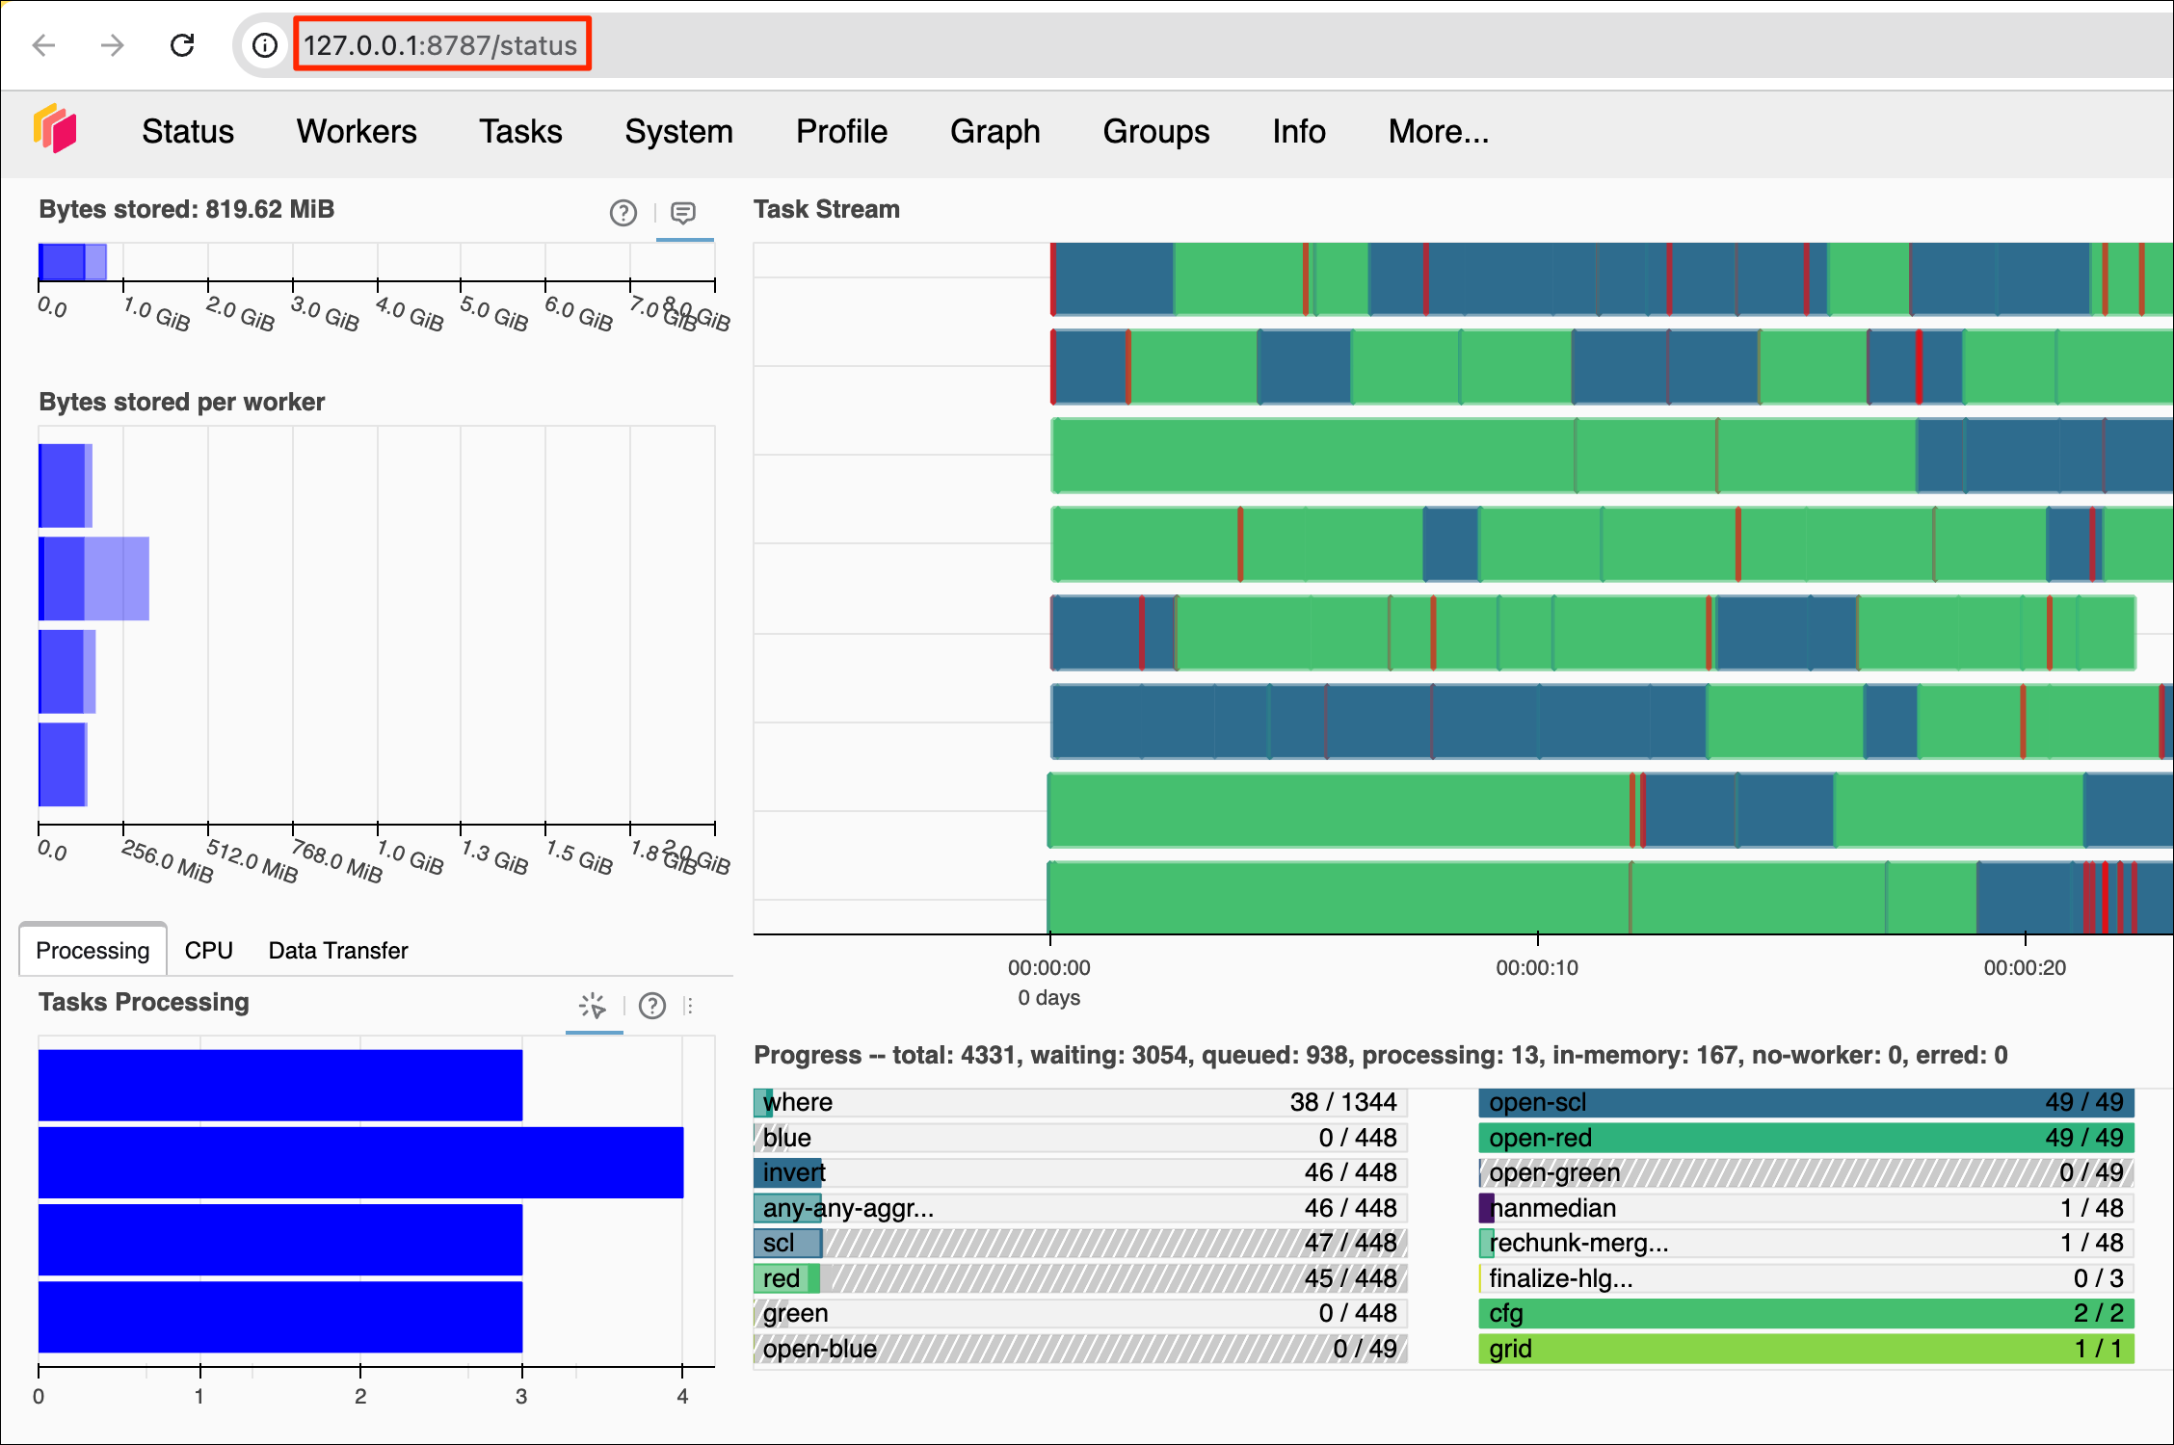Open the Workers page

click(357, 131)
